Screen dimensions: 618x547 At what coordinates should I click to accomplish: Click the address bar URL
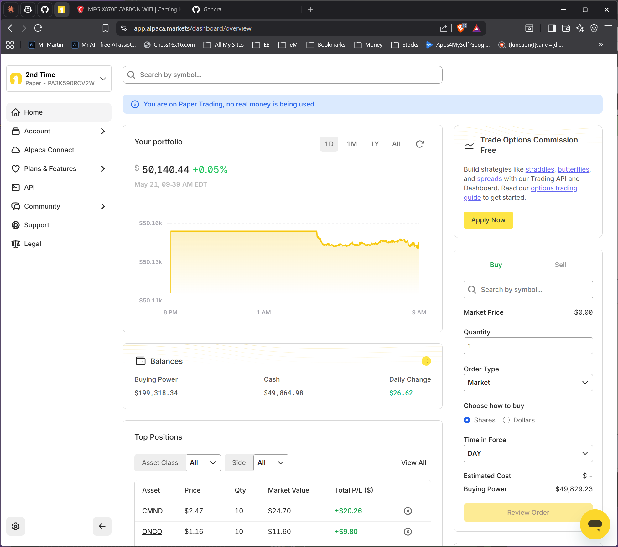coord(192,28)
